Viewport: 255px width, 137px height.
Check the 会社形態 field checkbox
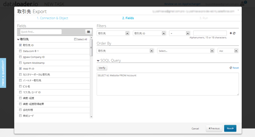click(x=20, y=110)
